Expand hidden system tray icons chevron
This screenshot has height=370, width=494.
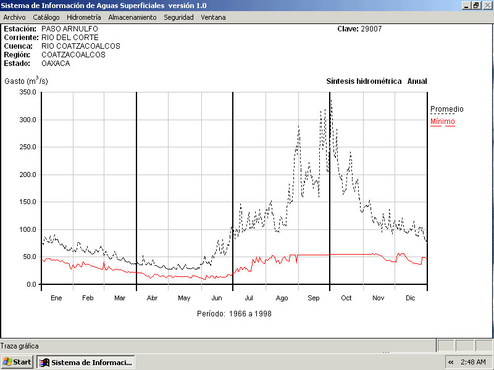(x=451, y=362)
